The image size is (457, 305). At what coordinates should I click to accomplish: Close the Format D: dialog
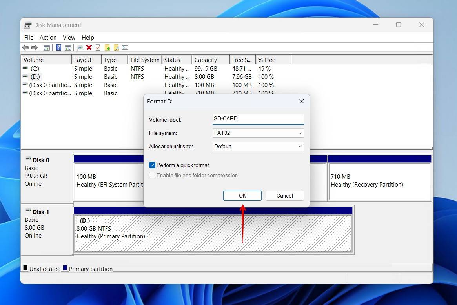pyautogui.click(x=301, y=101)
